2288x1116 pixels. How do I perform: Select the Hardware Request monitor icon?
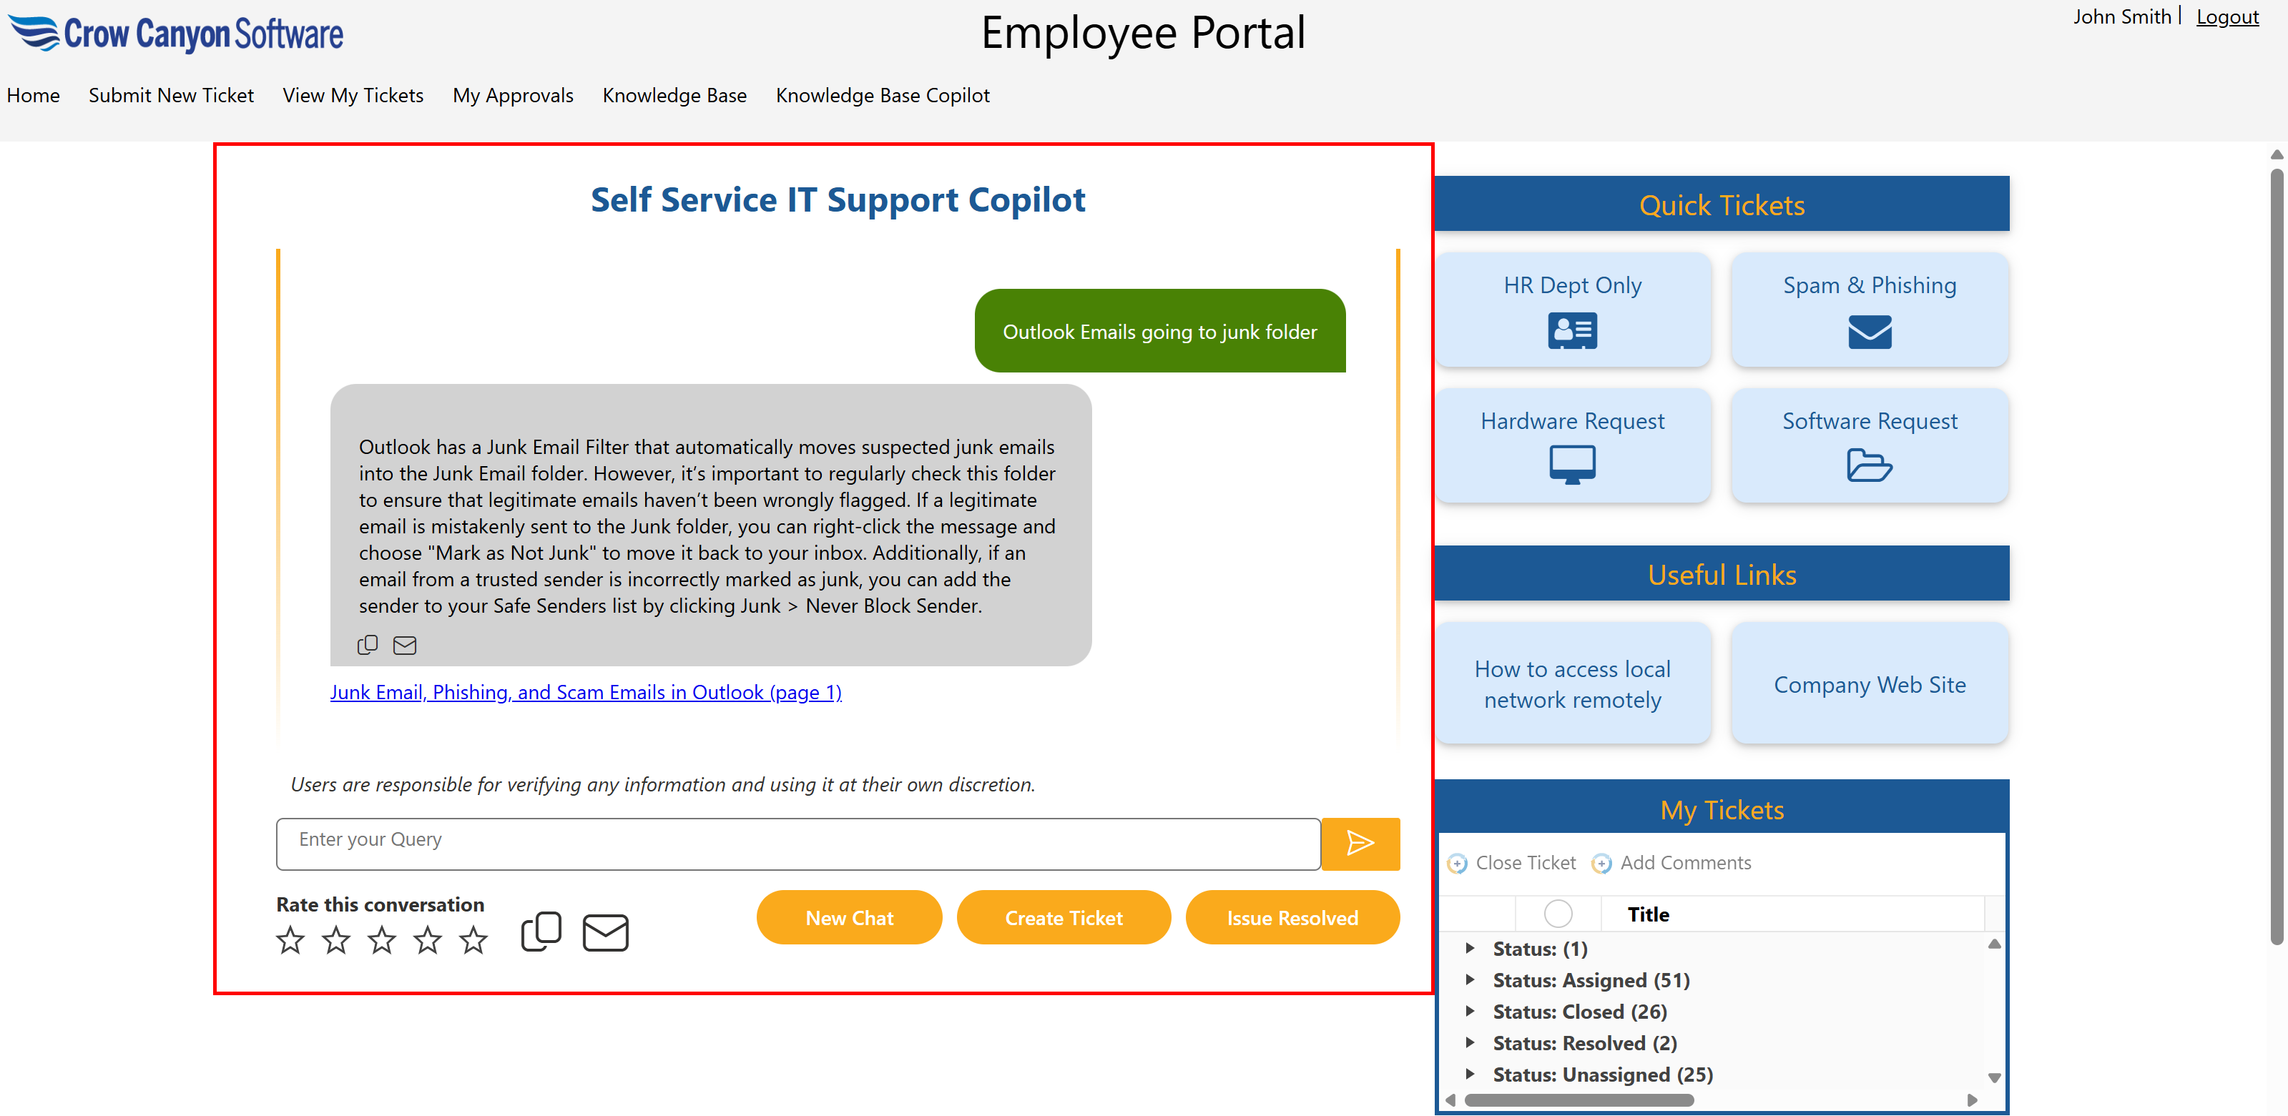coord(1572,463)
